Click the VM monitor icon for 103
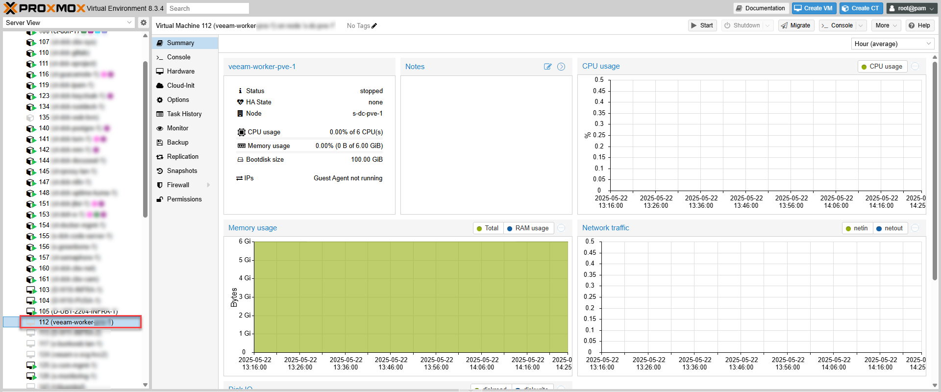Viewport: 941px width, 392px height. pyautogui.click(x=31, y=290)
